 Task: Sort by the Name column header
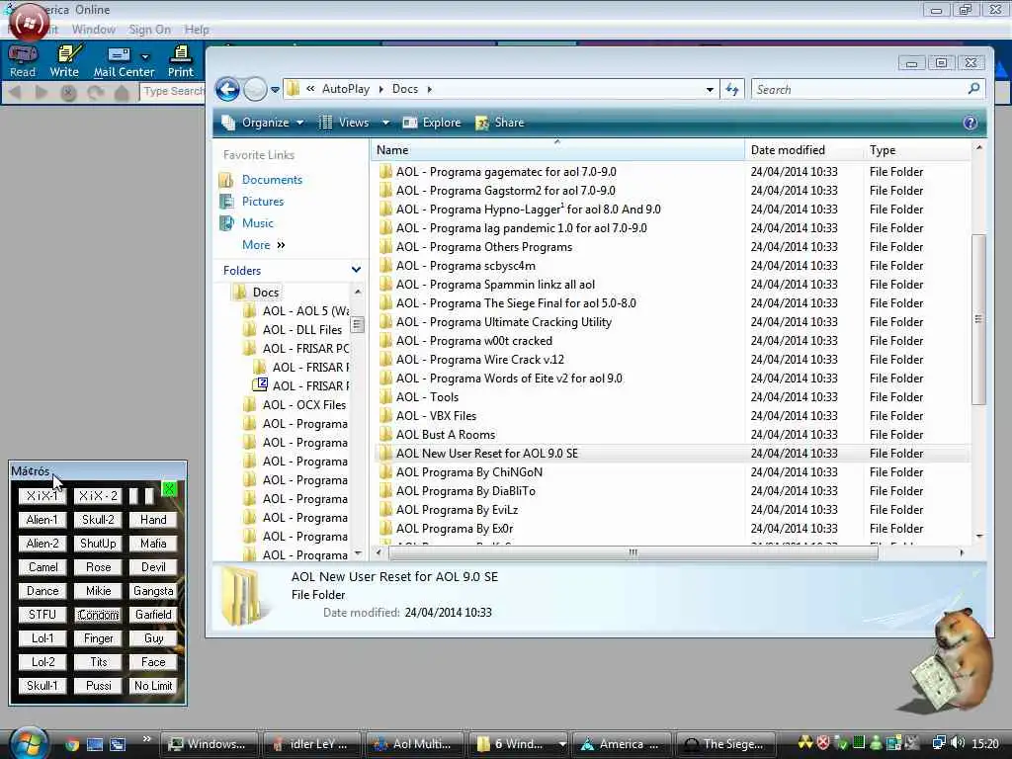point(557,150)
